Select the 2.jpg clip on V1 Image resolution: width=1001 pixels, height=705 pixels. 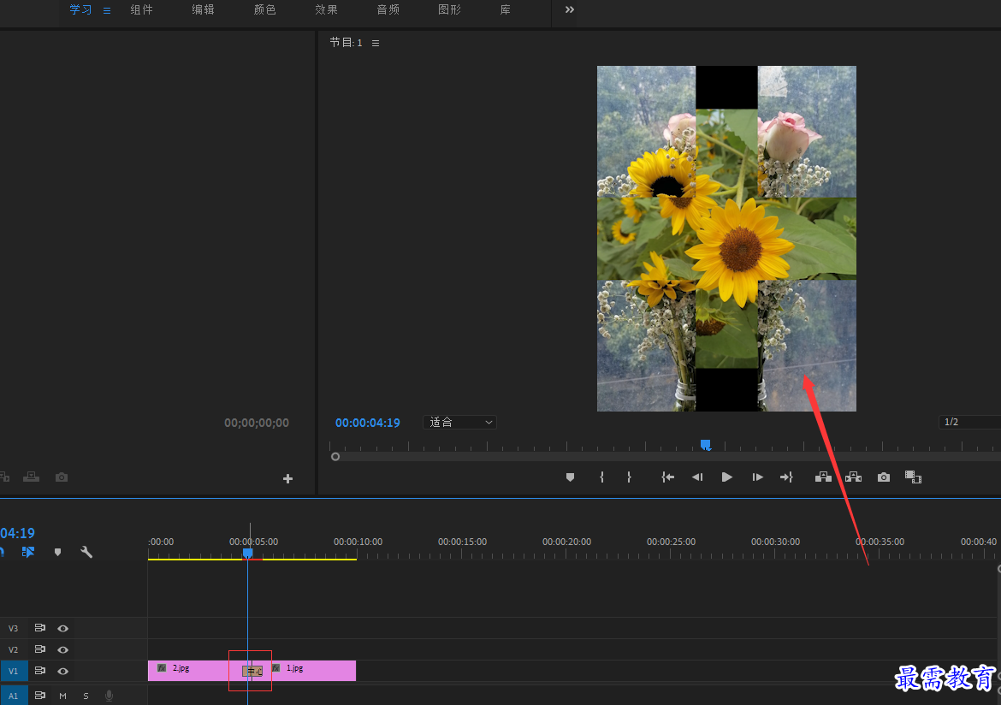195,671
